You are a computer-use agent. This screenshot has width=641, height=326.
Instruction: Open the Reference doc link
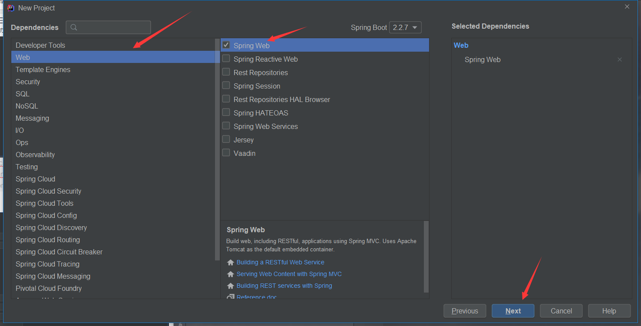(x=257, y=297)
